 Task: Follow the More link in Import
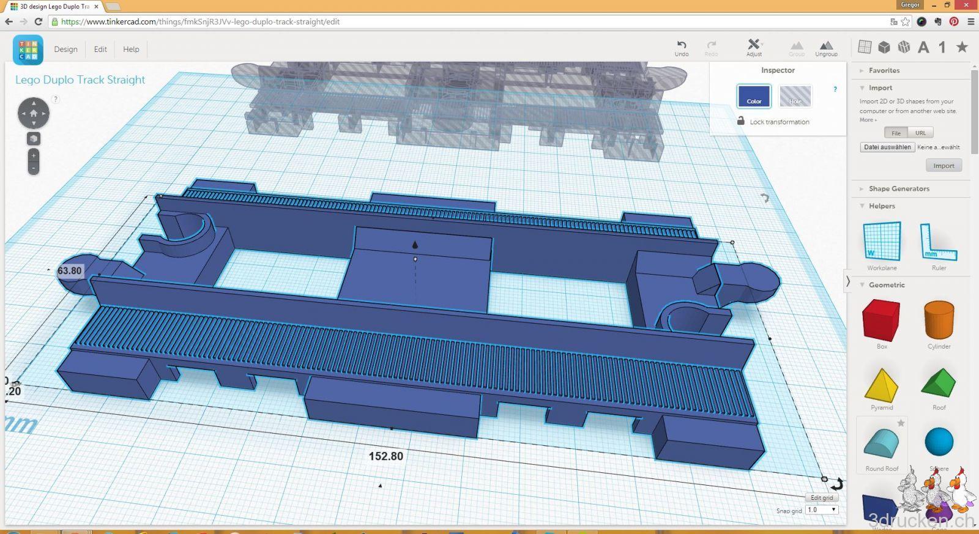pos(868,120)
